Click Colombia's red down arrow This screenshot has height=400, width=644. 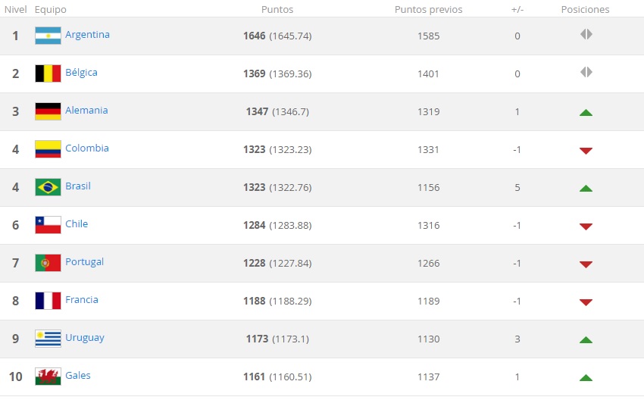586,151
